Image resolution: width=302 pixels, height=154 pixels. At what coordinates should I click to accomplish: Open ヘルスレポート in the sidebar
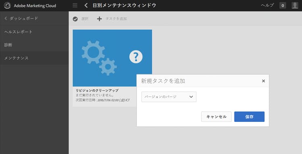point(34,32)
